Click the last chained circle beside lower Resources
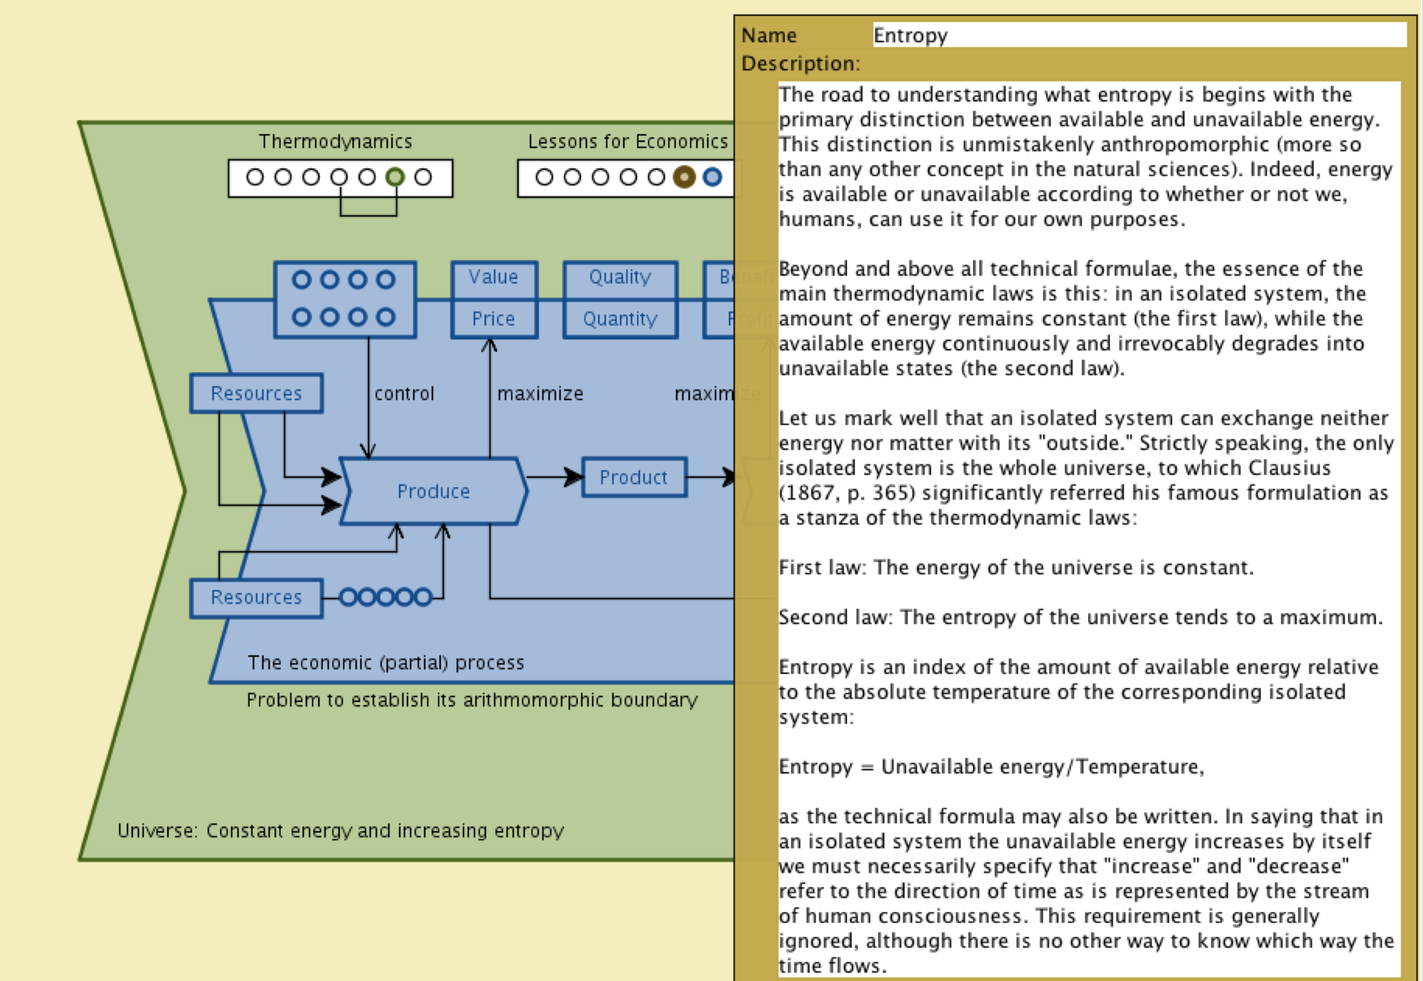 pos(423,597)
